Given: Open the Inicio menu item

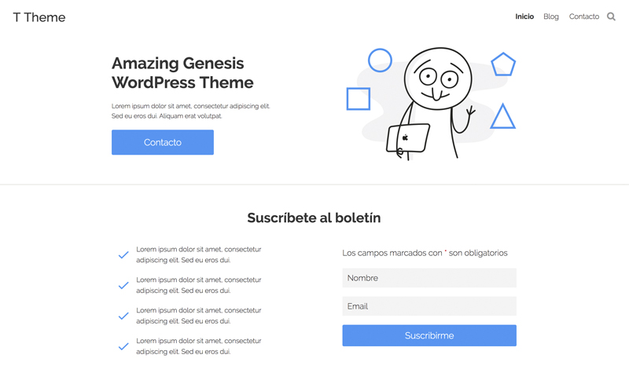Looking at the screenshot, I should click(x=524, y=16).
